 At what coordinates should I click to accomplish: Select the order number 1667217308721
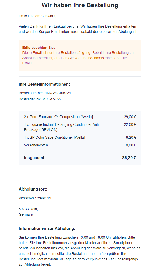pyautogui.click(x=58, y=93)
